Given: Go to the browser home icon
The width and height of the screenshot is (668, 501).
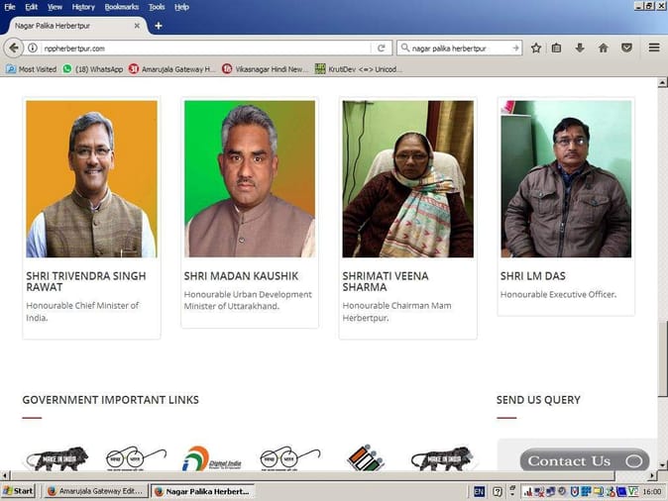Looking at the screenshot, I should point(603,49).
